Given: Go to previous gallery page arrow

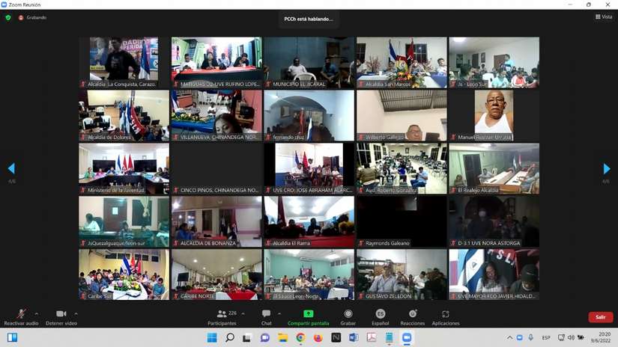Looking at the screenshot, I should 11,168.
